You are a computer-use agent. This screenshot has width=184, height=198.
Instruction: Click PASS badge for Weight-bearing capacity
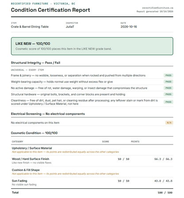click(x=169, y=82)
